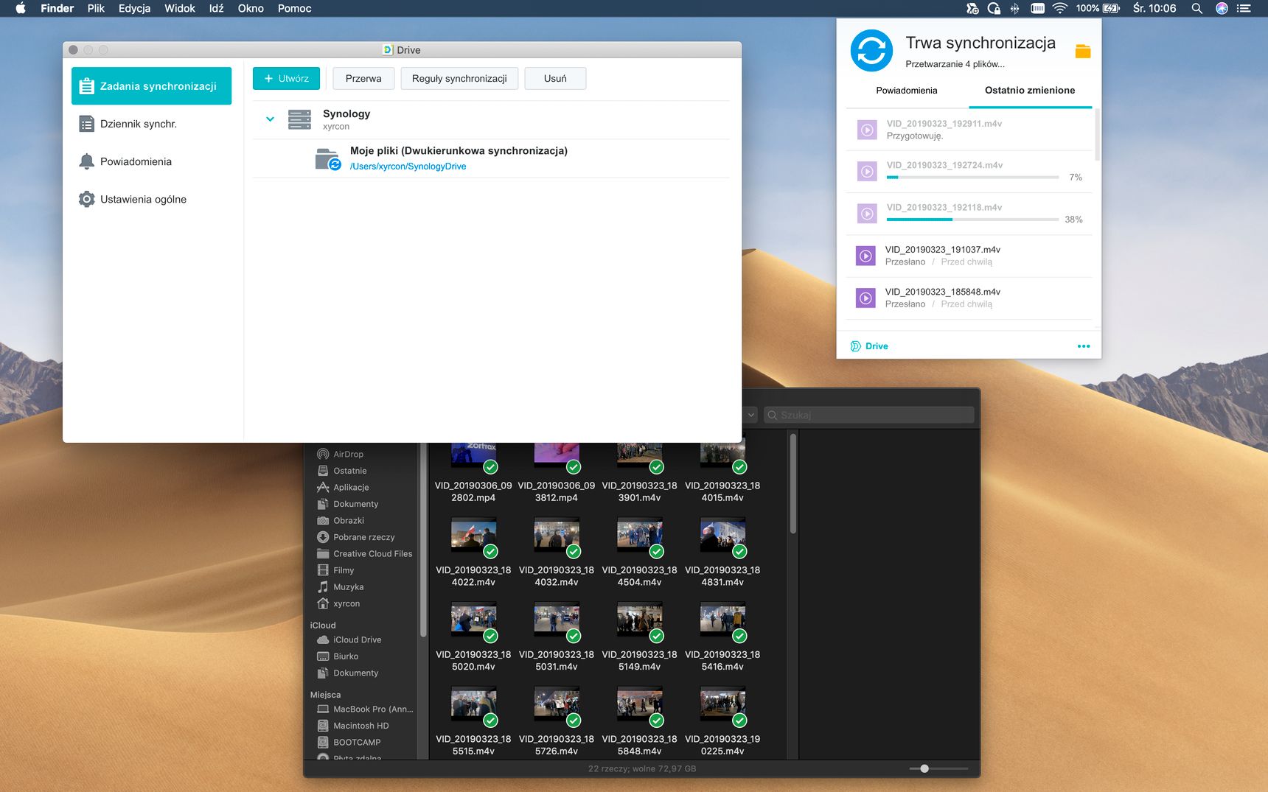Open Notification Center list icon

click(x=1244, y=8)
